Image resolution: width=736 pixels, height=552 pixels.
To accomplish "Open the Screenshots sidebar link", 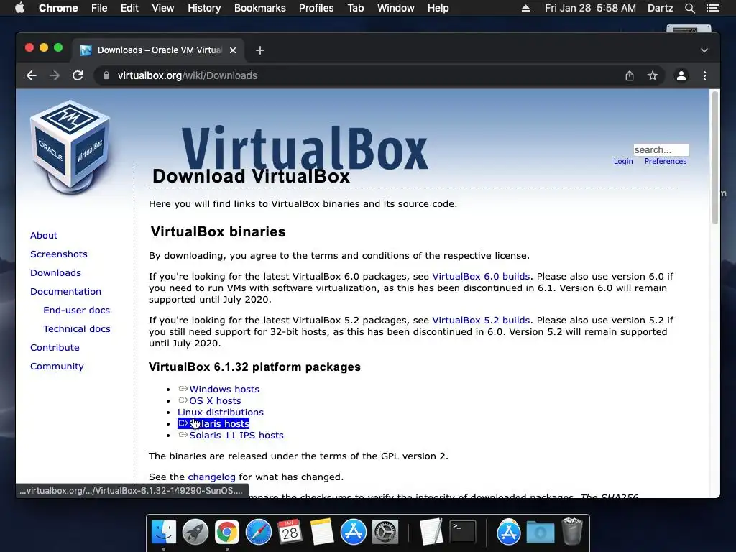I will pyautogui.click(x=59, y=254).
